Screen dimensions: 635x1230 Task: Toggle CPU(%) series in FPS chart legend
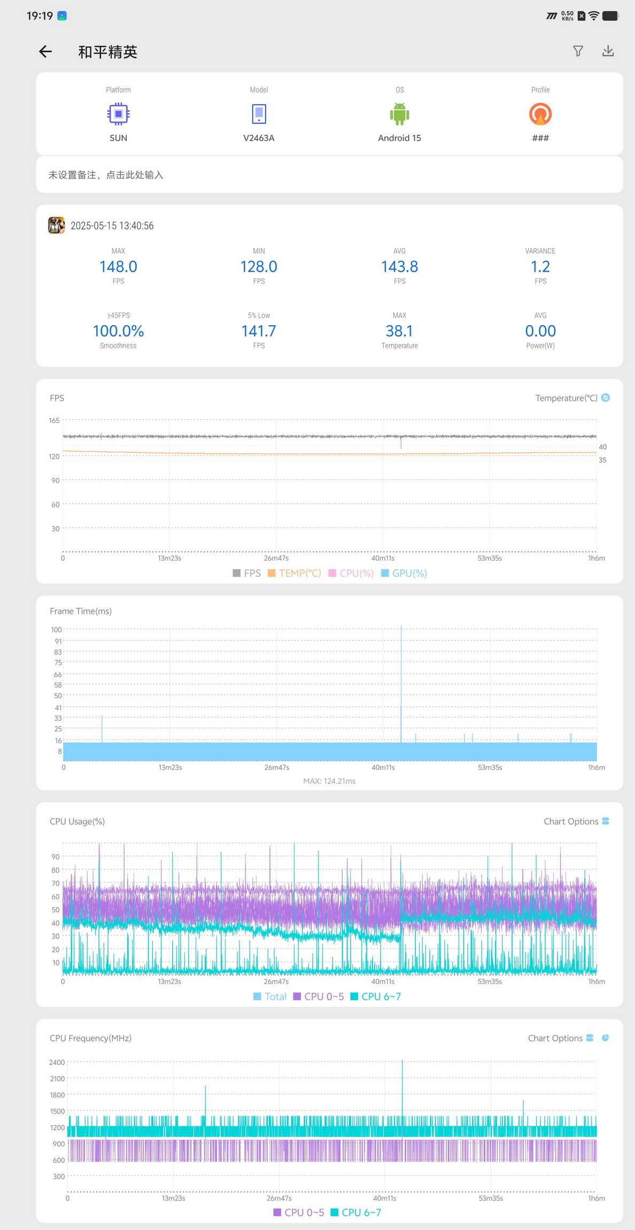pos(351,573)
